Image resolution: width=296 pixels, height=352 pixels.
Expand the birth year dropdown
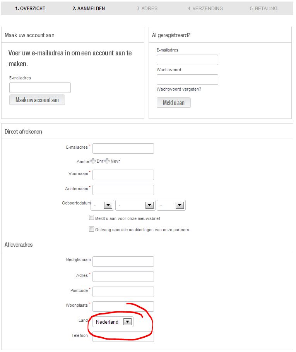172,205
